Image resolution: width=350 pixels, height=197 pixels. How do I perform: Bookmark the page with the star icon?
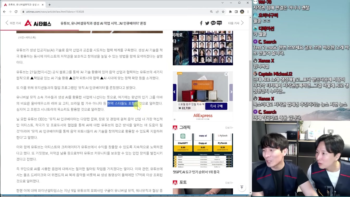223,12
